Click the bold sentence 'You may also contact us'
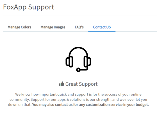The width and height of the screenshot is (157, 115). (x=90, y=105)
